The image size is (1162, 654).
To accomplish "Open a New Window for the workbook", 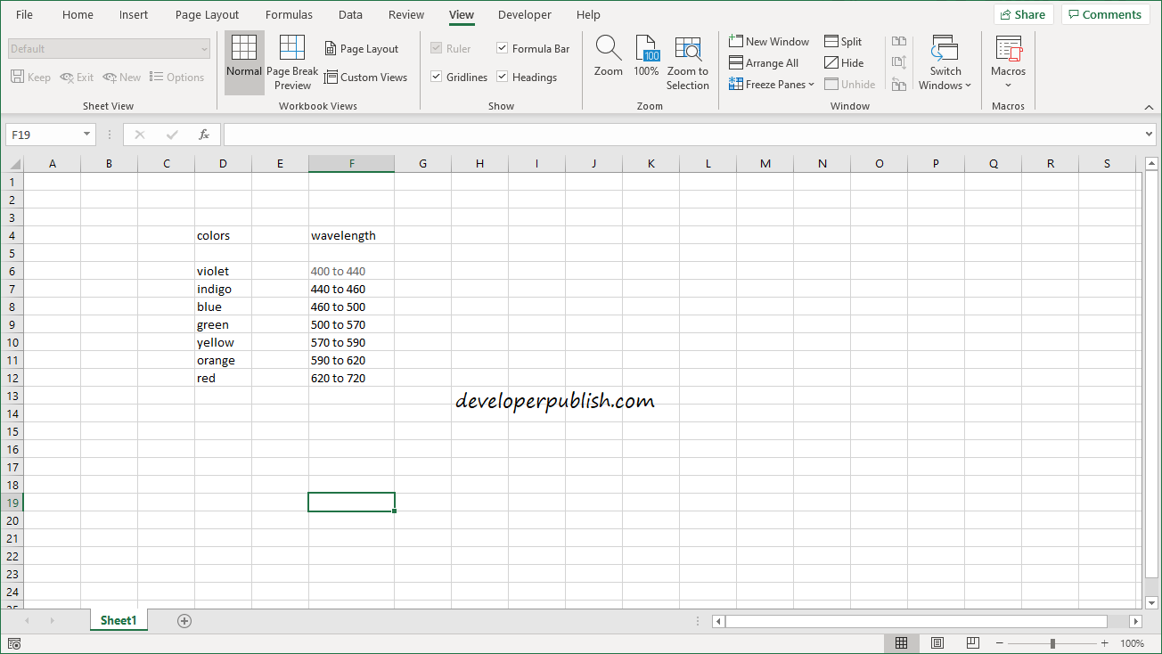I will (x=768, y=41).
